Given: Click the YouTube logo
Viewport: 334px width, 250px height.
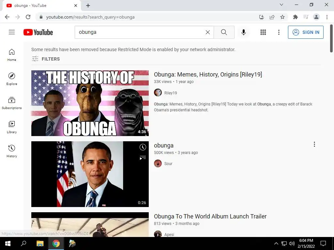Looking at the screenshot, I should [38, 32].
